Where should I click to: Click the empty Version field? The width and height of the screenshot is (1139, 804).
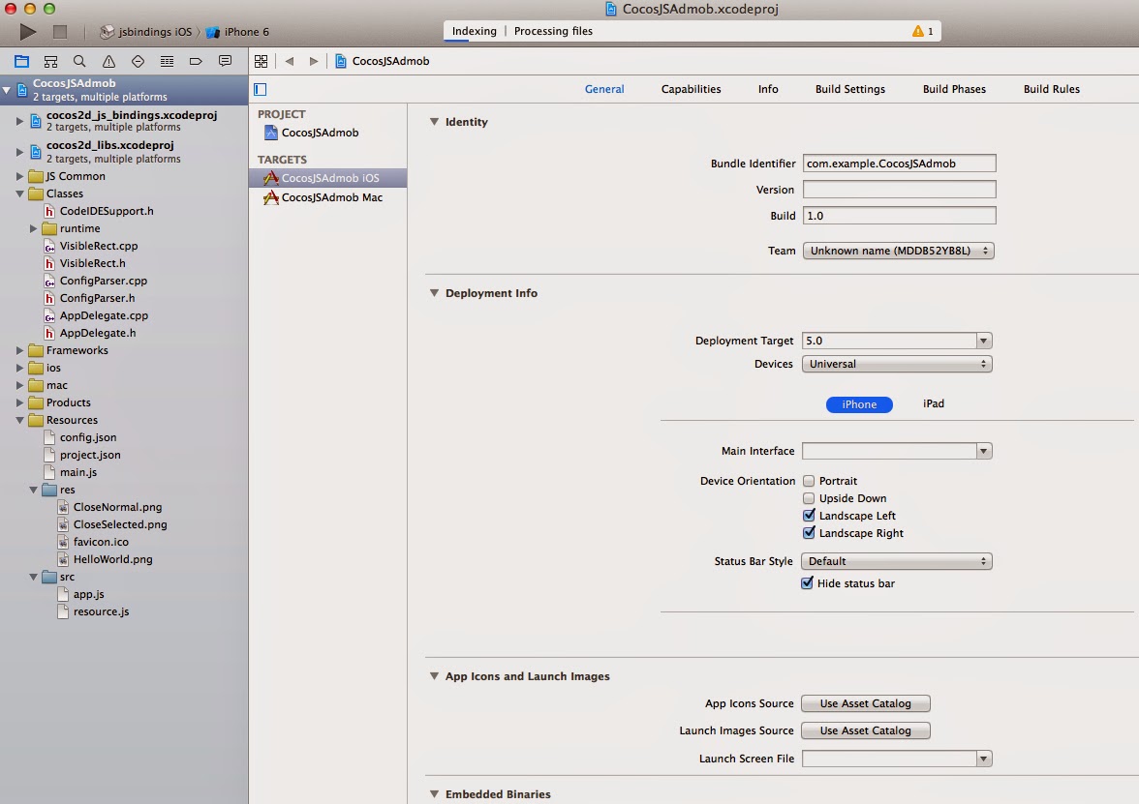[x=899, y=190]
